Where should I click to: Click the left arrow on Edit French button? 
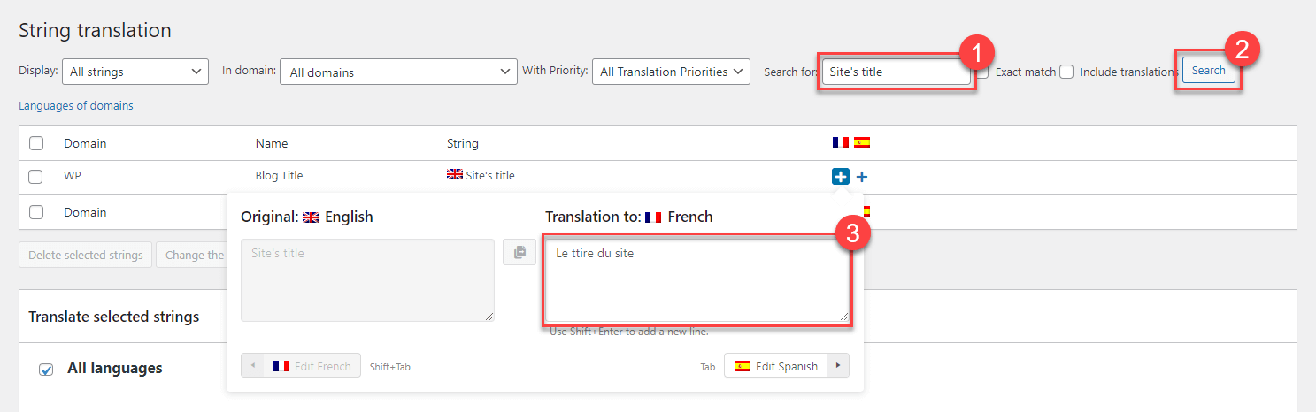[252, 365]
